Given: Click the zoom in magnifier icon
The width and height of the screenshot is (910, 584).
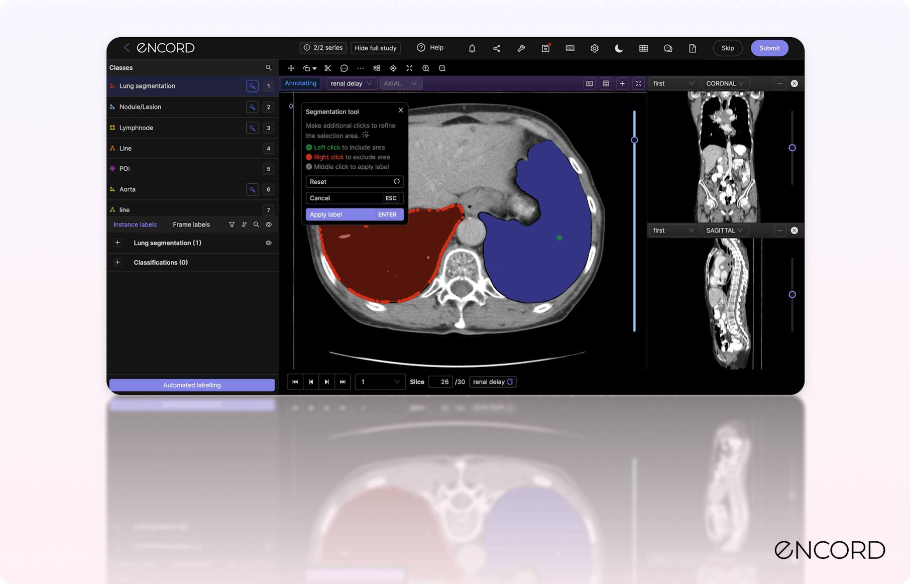Looking at the screenshot, I should click(x=425, y=68).
